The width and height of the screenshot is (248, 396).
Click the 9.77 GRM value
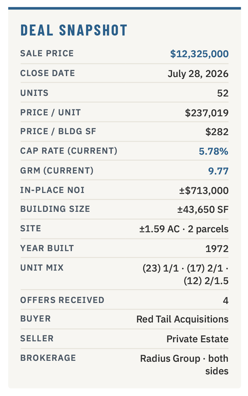point(218,171)
